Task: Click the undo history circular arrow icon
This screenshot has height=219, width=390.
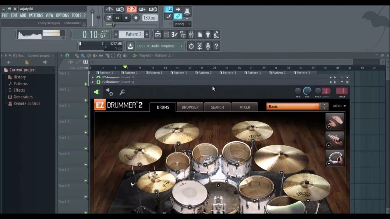Action: click(x=191, y=46)
